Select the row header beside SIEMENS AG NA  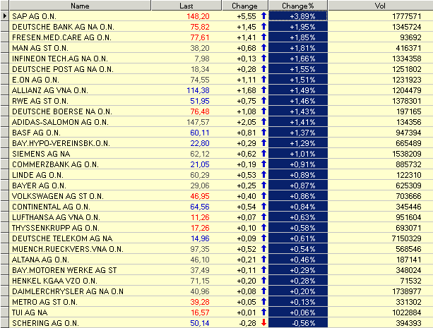tap(4, 154)
